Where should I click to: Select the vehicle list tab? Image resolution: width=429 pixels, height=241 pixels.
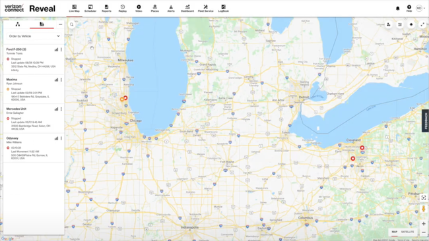coord(42,24)
